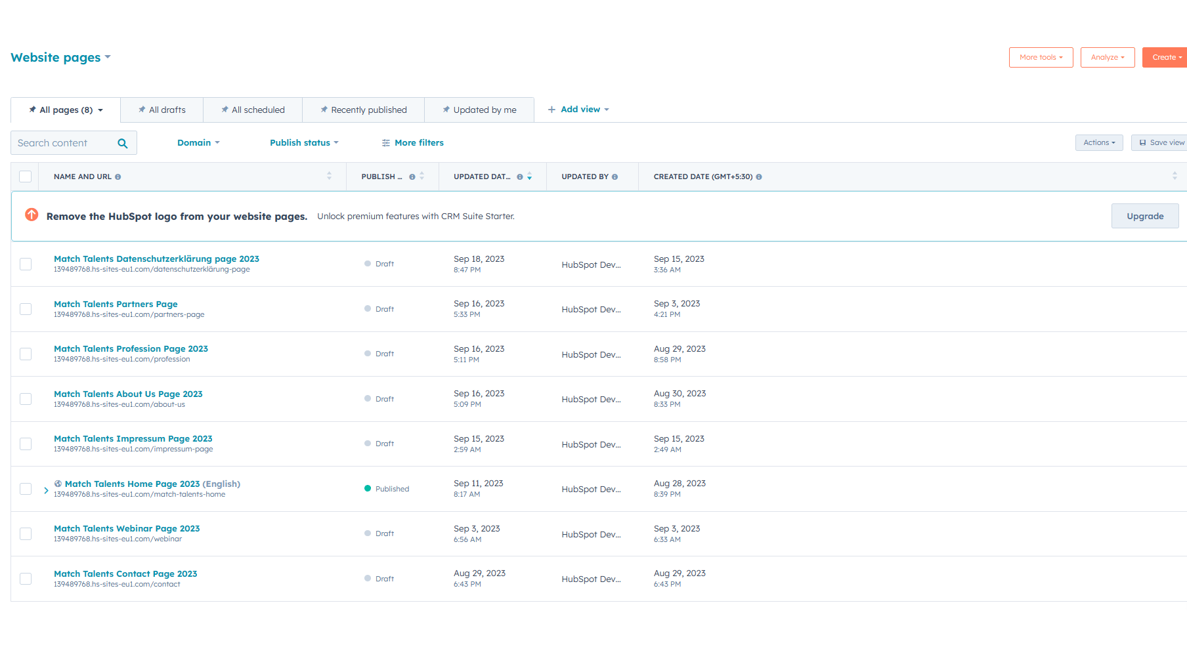Click the 'Aug 28, 2023' created date
Screen dimensions: 1187x668
(680, 483)
